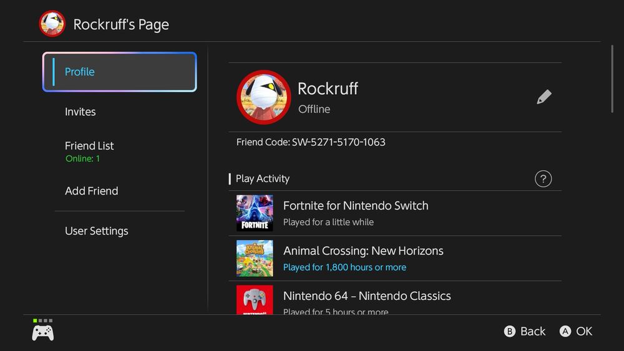This screenshot has height=351, width=624.
Task: Click the Offline status text
Action: click(x=314, y=109)
